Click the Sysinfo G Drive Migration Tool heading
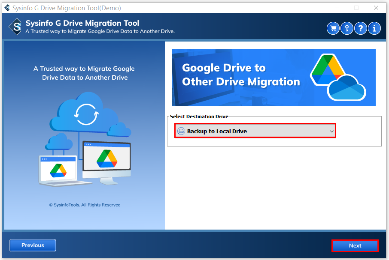Screen dimensions: 389x260 (82, 23)
